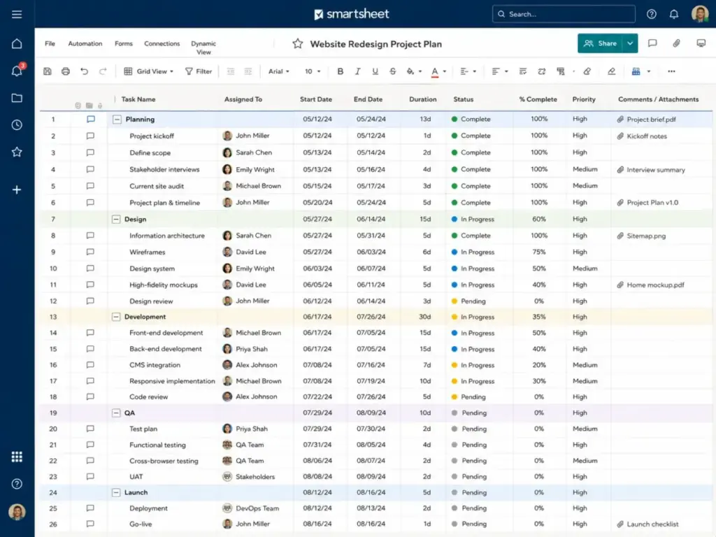The image size is (716, 537).
Task: Click the % Complete column header
Action: [538, 99]
